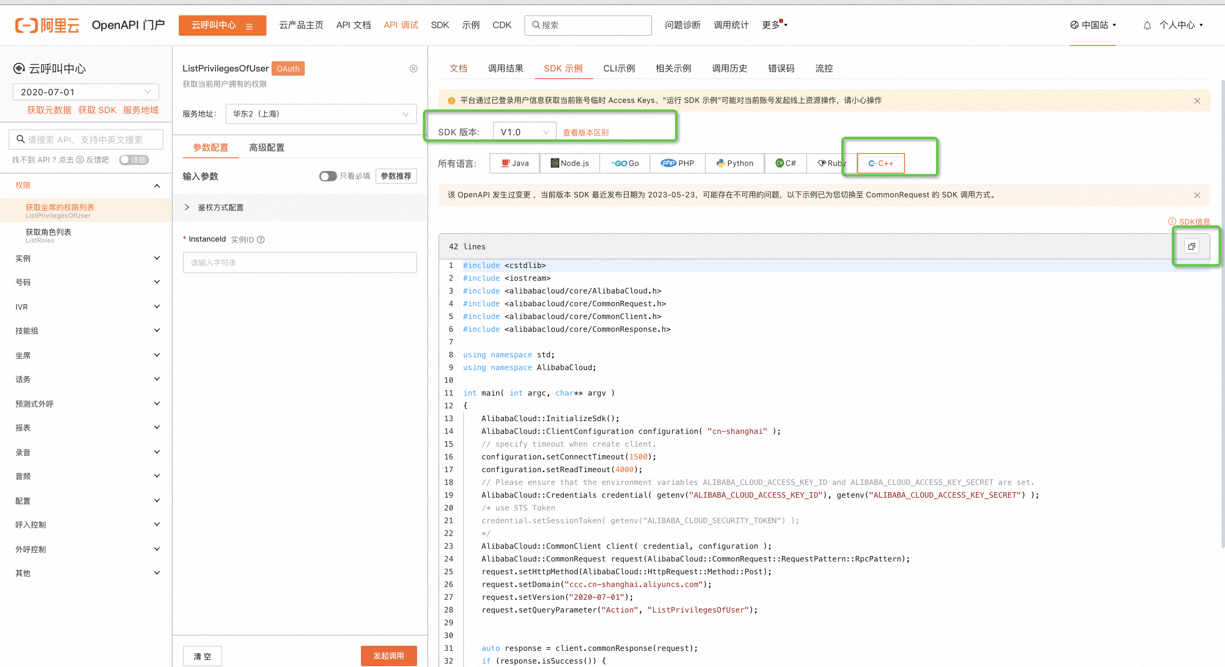The height and width of the screenshot is (667, 1225).
Task: Switch to the 文档 tab
Action: point(458,68)
